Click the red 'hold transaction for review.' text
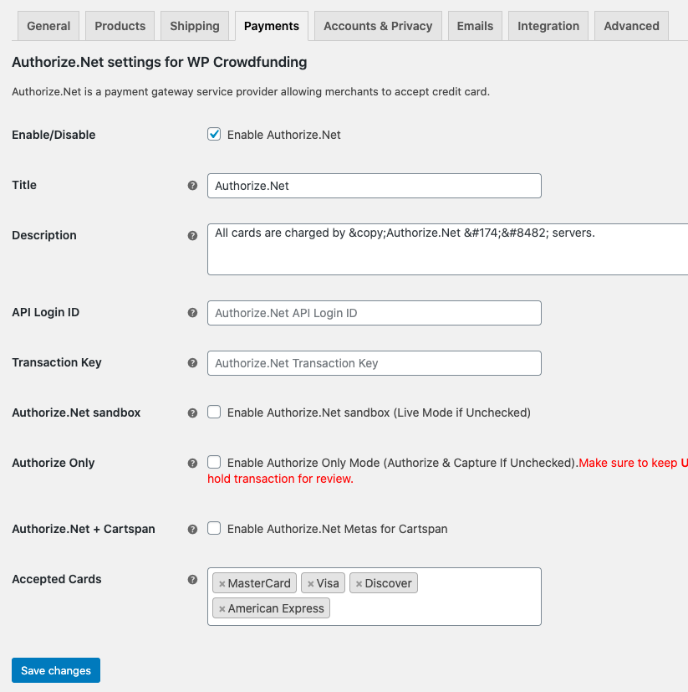This screenshot has width=688, height=692. coord(281,479)
